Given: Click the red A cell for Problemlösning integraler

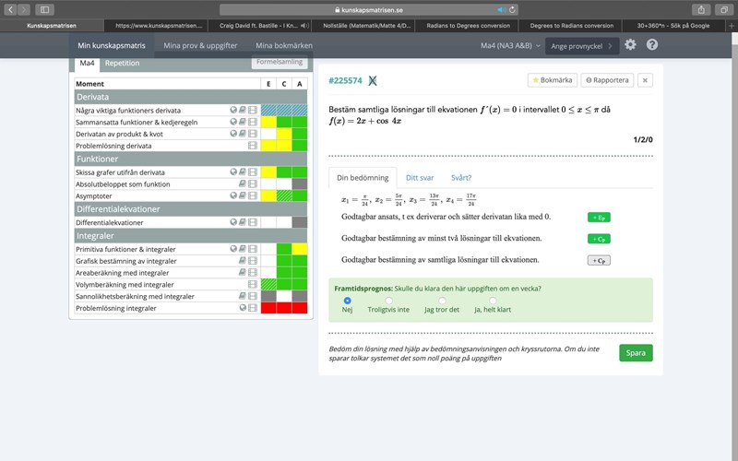Looking at the screenshot, I should 299,308.
